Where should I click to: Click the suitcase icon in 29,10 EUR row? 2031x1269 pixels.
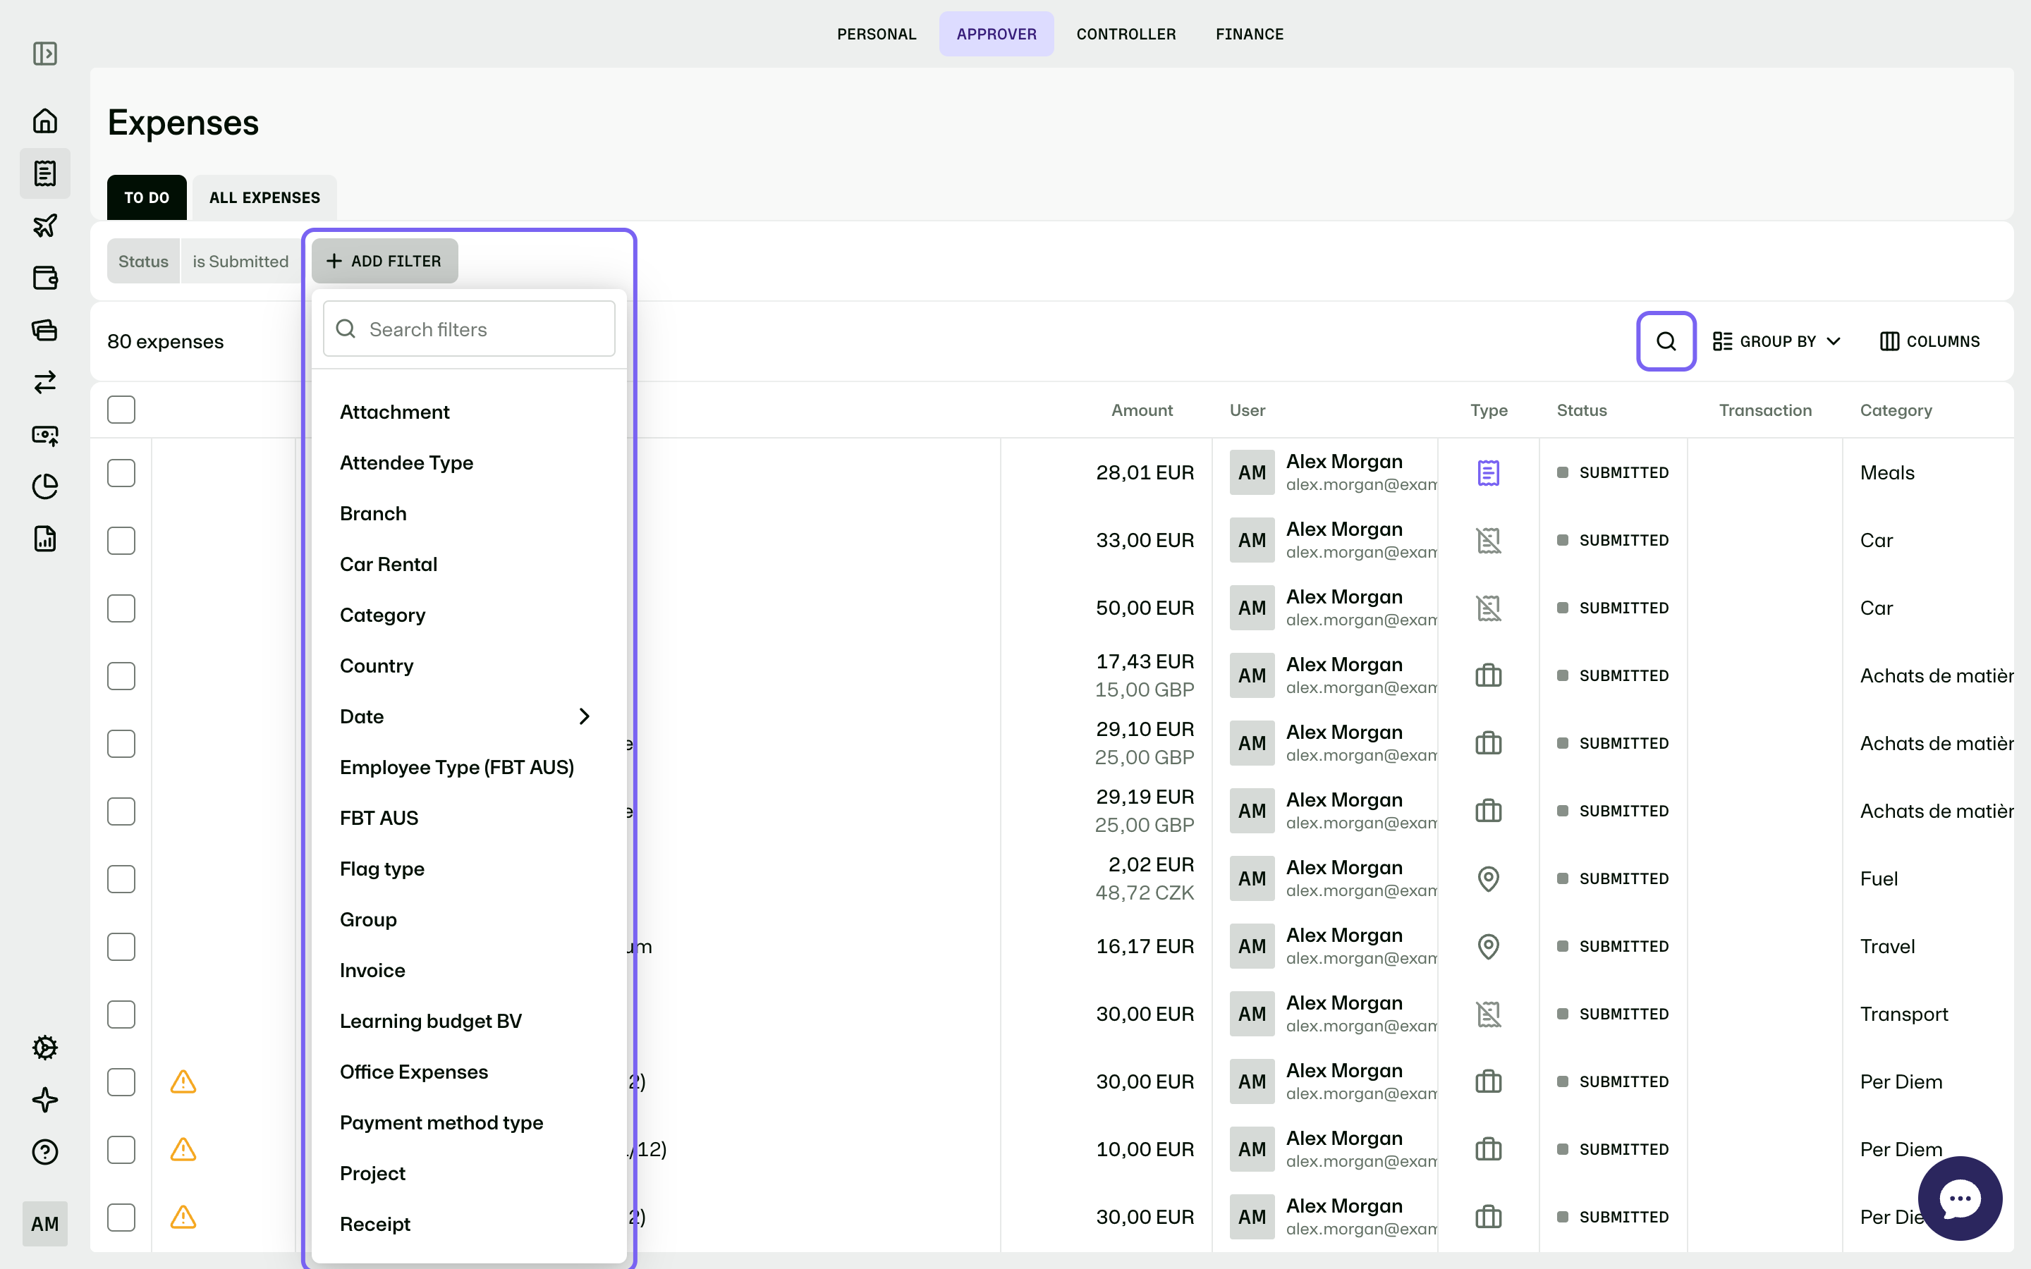tap(1488, 744)
